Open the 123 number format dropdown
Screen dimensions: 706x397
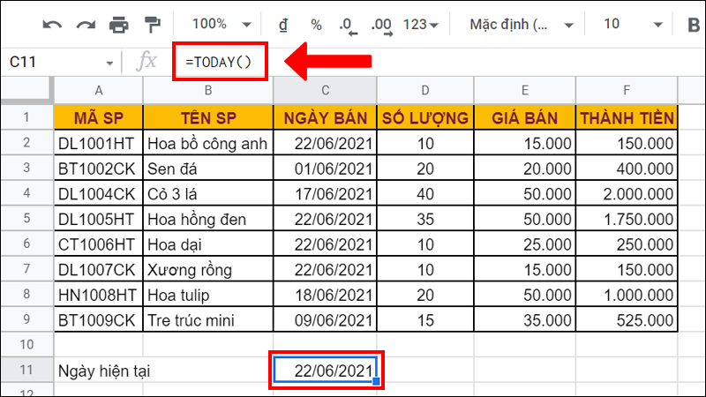coord(422,24)
